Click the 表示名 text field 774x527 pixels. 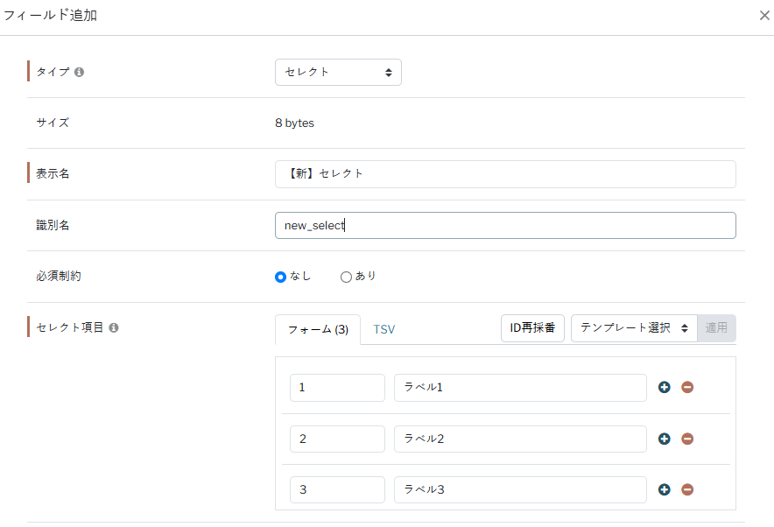pyautogui.click(x=505, y=174)
